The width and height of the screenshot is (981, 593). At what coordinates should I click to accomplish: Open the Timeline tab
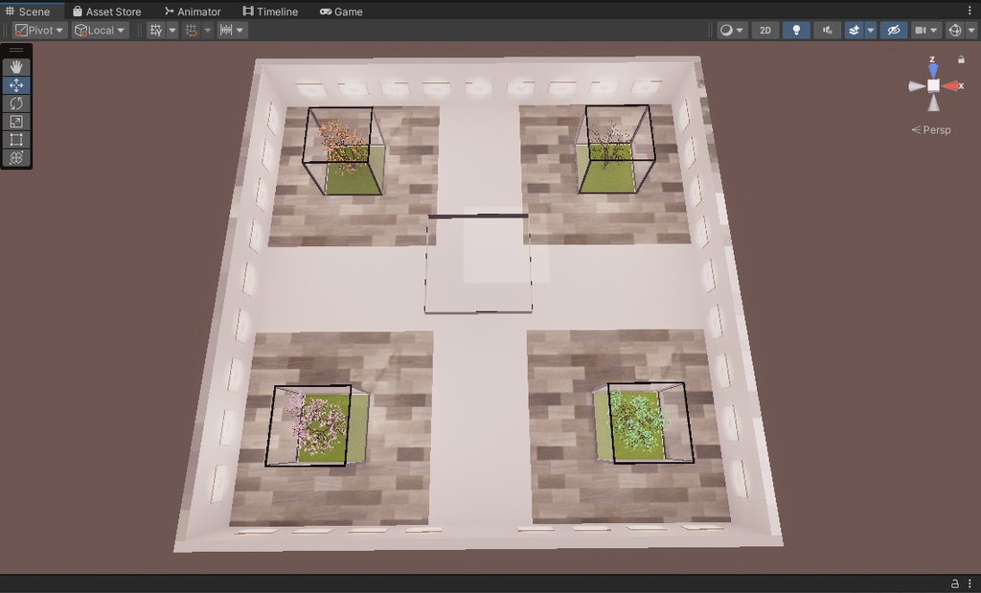click(269, 11)
